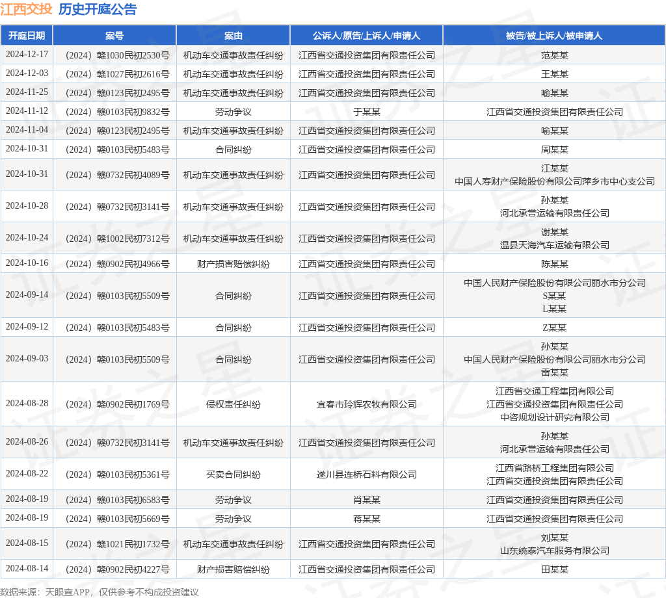Select date cell 2024-08-28

coord(27,403)
